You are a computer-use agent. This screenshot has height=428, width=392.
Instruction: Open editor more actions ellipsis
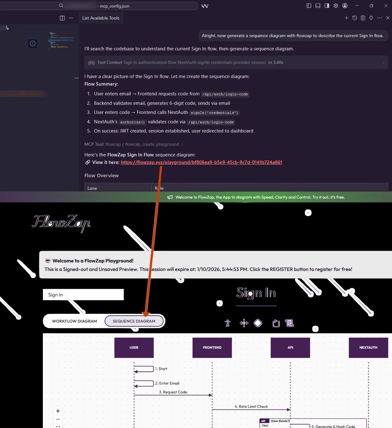[71, 18]
